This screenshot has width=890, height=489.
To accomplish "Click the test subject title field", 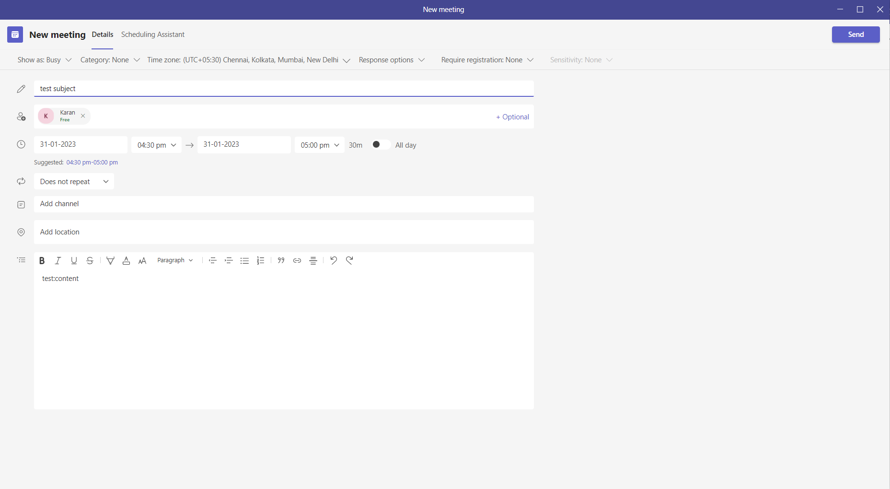I will click(284, 89).
